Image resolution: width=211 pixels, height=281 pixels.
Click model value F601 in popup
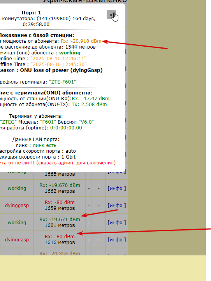coord(48,122)
